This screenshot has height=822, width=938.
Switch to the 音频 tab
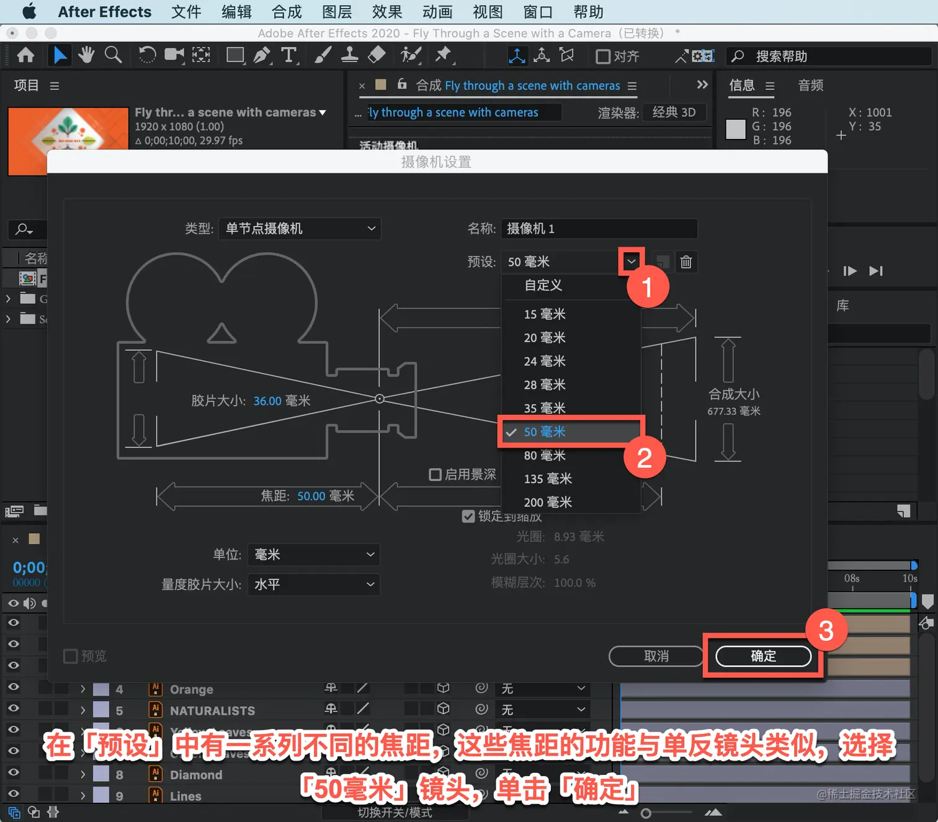tap(811, 86)
